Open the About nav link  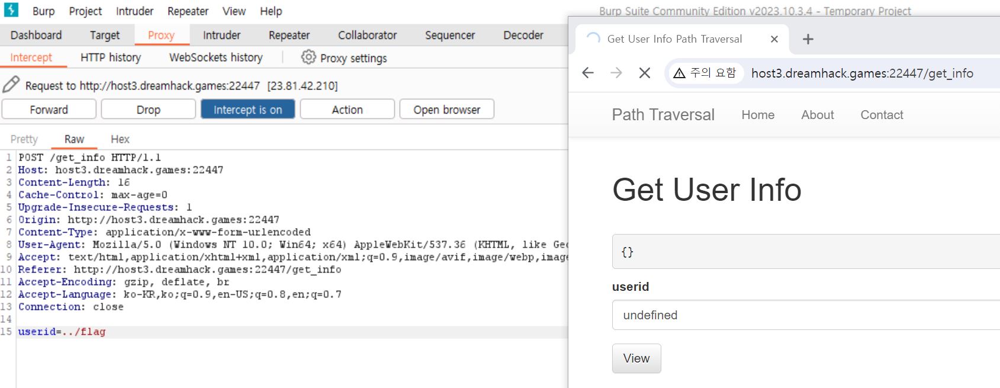pos(818,115)
